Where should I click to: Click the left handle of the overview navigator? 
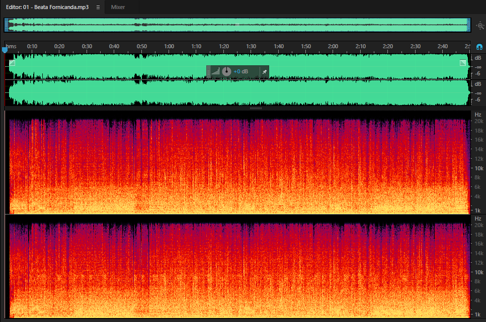(6, 25)
